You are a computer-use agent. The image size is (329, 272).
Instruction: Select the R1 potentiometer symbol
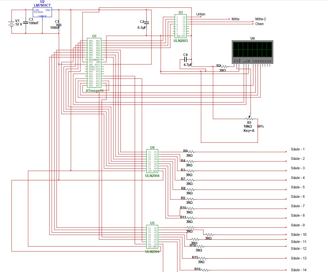250,118
